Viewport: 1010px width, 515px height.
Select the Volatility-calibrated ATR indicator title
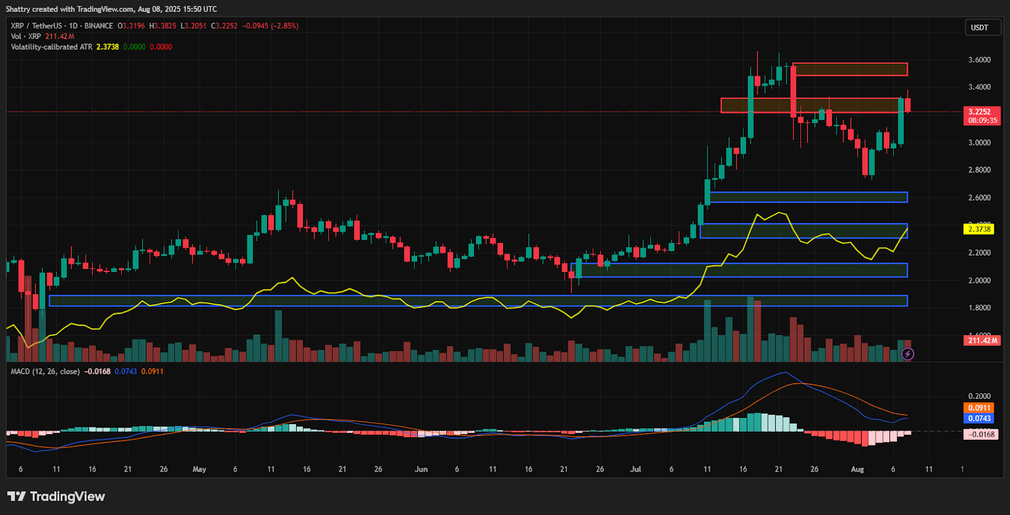[x=52, y=47]
